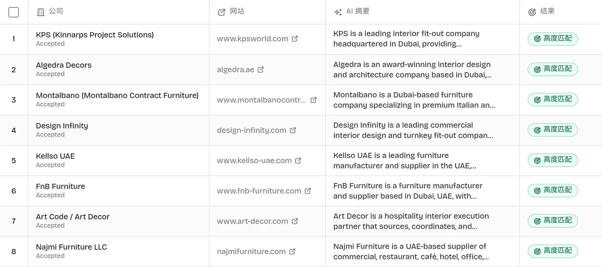Viewport: 602px width, 267px height.
Task: Click the 结果 column header label
Action: click(547, 12)
